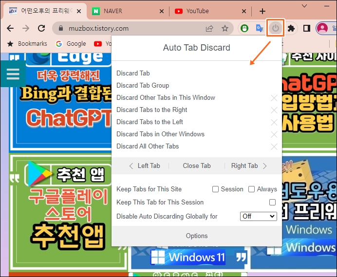
Task: Open the Disable Auto Discarding Globally dropdown
Action: (258, 216)
